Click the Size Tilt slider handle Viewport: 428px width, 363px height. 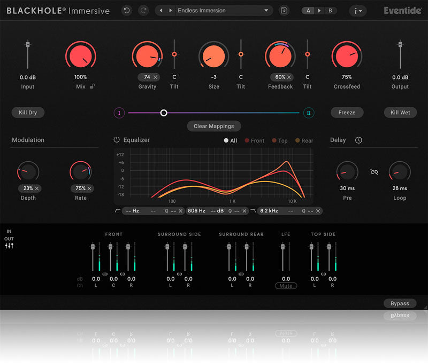pyautogui.click(x=241, y=54)
